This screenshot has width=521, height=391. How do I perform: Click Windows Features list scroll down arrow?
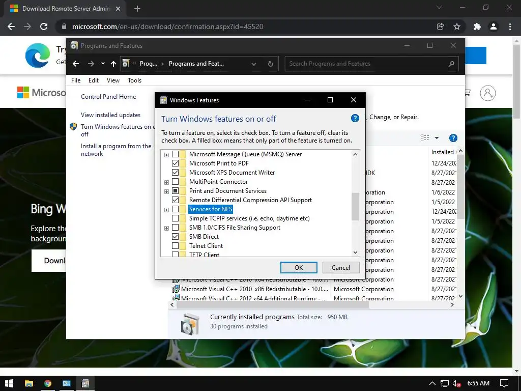point(355,253)
